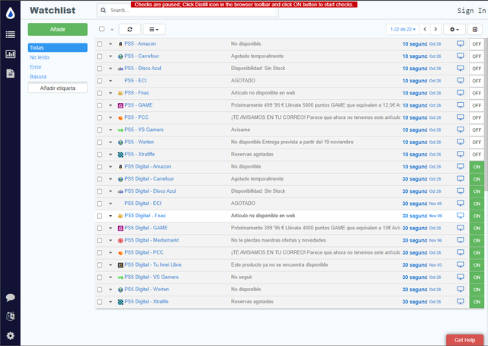Click the Get Help button

(x=464, y=340)
